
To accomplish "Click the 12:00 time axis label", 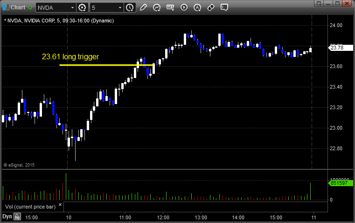I will click(x=163, y=217).
